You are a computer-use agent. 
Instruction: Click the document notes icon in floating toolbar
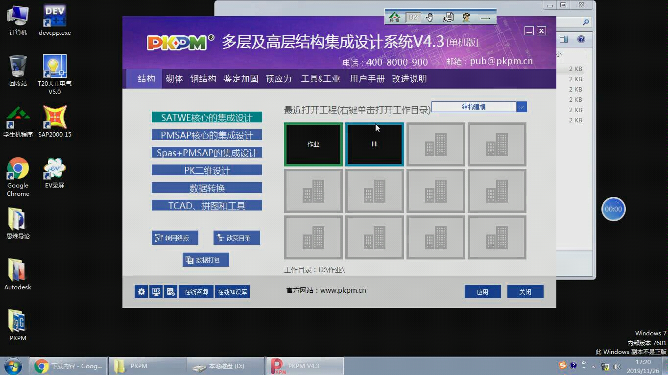click(448, 17)
